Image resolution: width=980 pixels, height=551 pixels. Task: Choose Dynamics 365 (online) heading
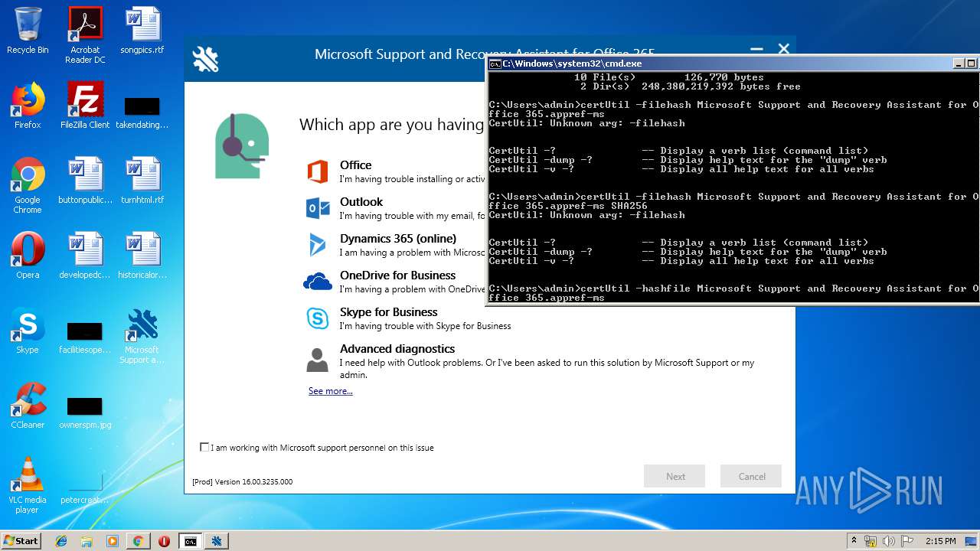(398, 238)
